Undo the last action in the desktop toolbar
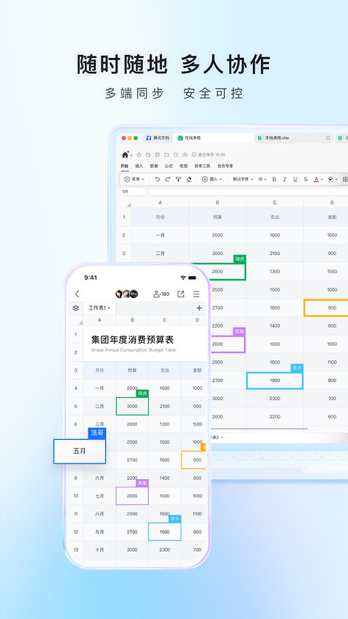Viewport: 348px width, 619px height. (x=157, y=179)
